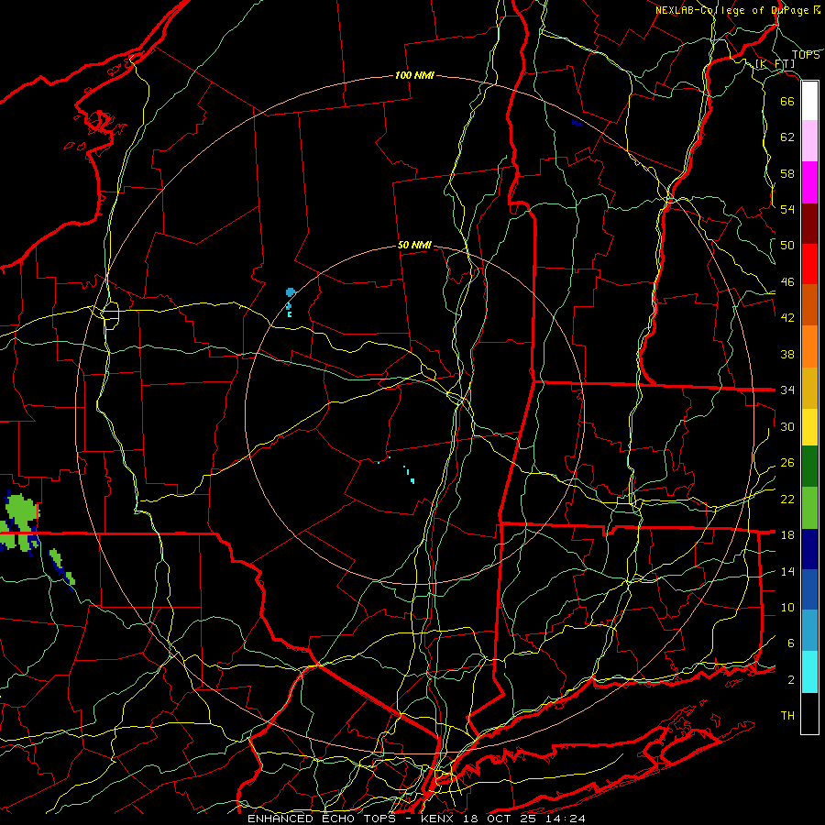The height and width of the screenshot is (825, 825).
Task: Click the 54 legend value
Action: click(x=787, y=209)
